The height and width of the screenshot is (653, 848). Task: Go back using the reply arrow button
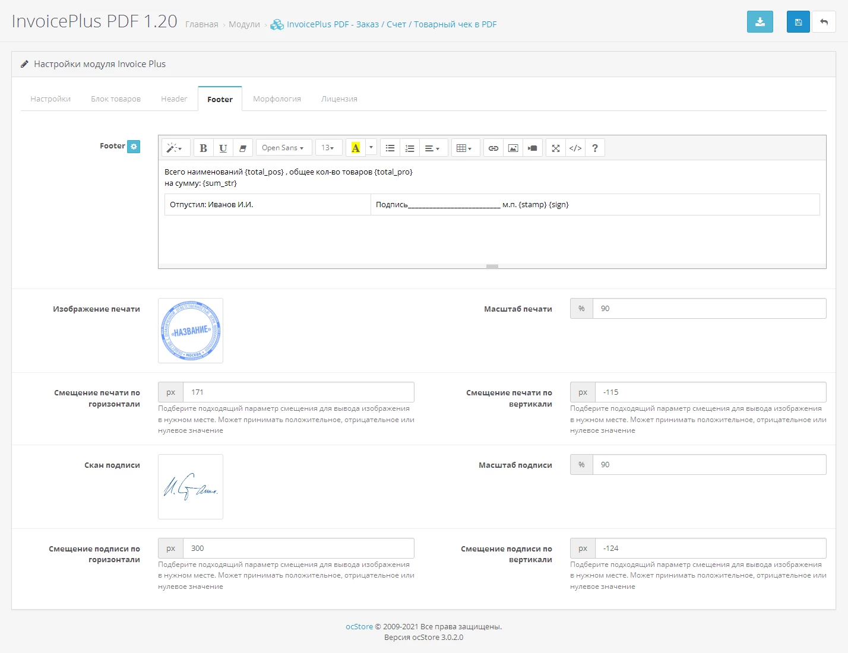(824, 22)
